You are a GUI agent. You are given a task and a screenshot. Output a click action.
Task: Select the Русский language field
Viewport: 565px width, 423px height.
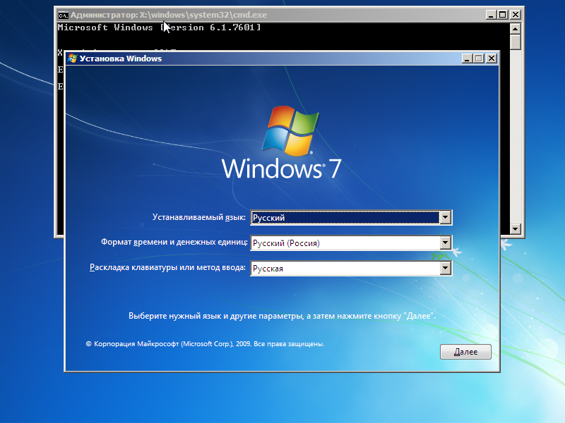tap(345, 218)
